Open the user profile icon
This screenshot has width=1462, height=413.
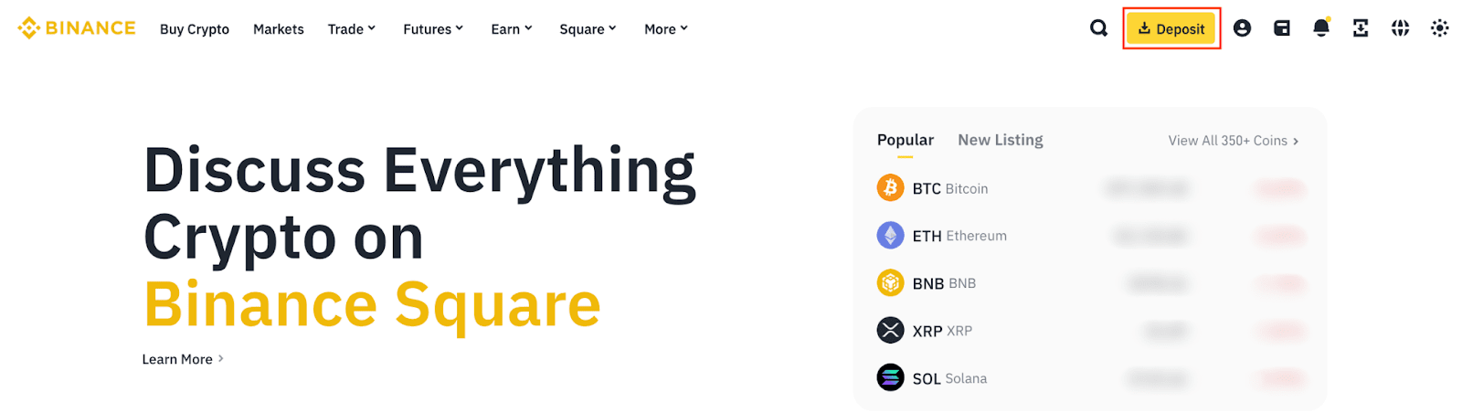(x=1242, y=28)
